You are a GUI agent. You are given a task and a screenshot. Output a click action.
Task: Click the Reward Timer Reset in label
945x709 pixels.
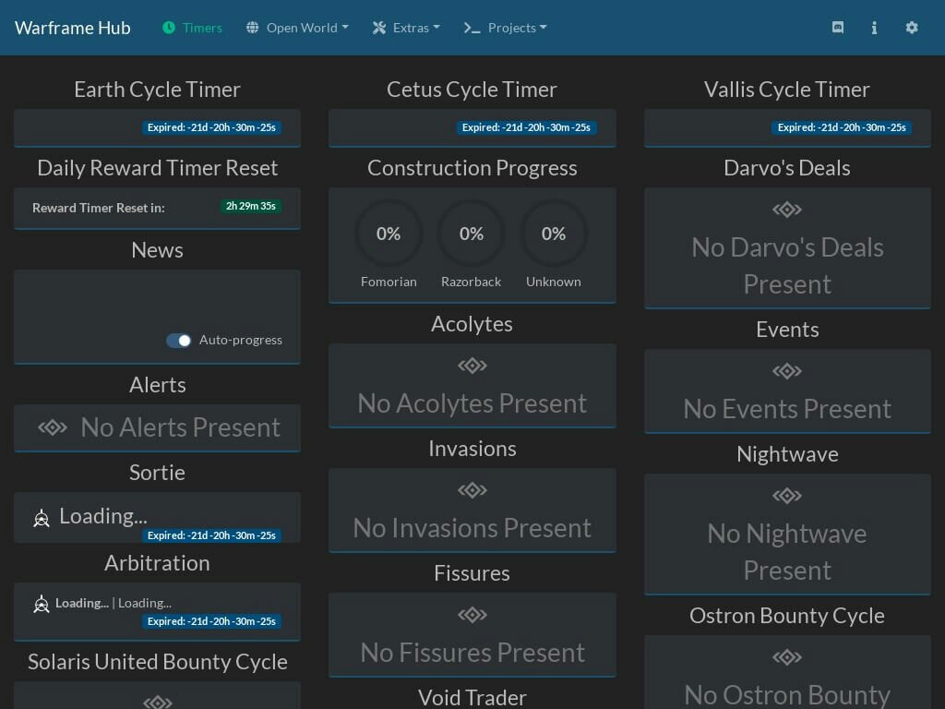[x=98, y=208]
